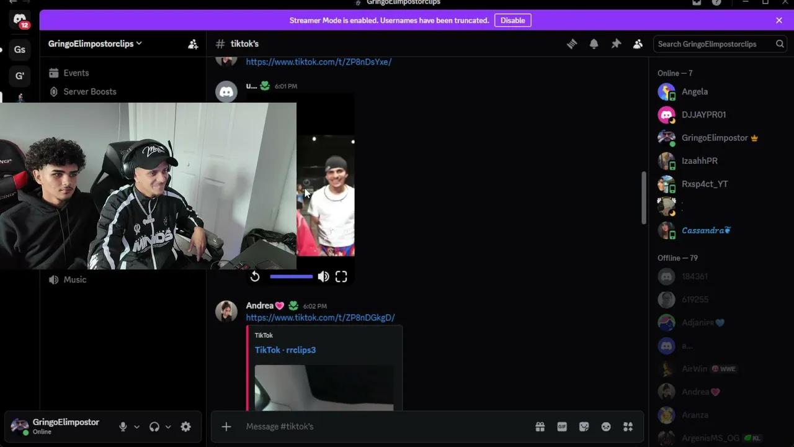Open the "TikTok · rrclips3" embed title
Screen dimensions: 794x447
tap(285, 350)
